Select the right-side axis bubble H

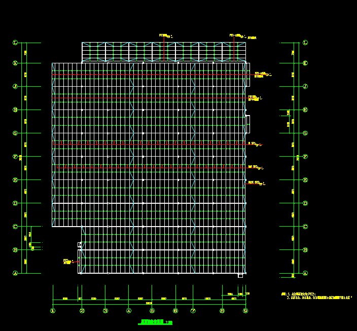[x=305, y=110]
